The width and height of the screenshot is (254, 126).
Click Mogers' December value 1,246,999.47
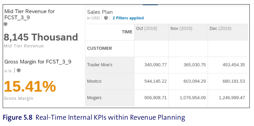tap(232, 98)
